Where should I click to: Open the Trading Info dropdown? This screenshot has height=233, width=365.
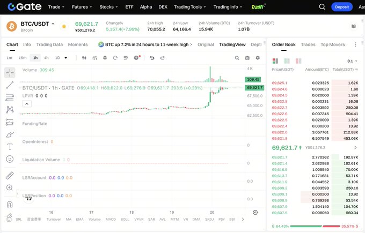228,7
